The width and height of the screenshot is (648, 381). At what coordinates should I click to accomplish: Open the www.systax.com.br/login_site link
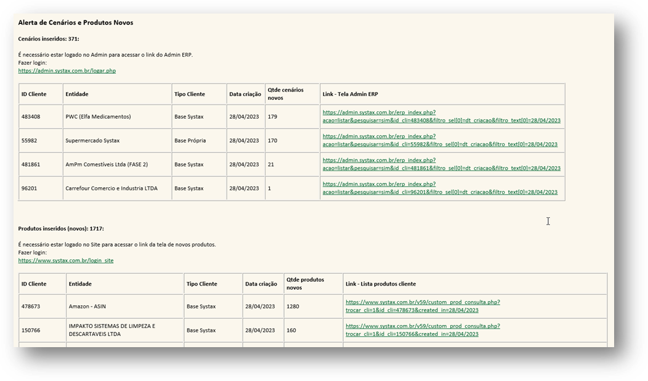(x=66, y=260)
